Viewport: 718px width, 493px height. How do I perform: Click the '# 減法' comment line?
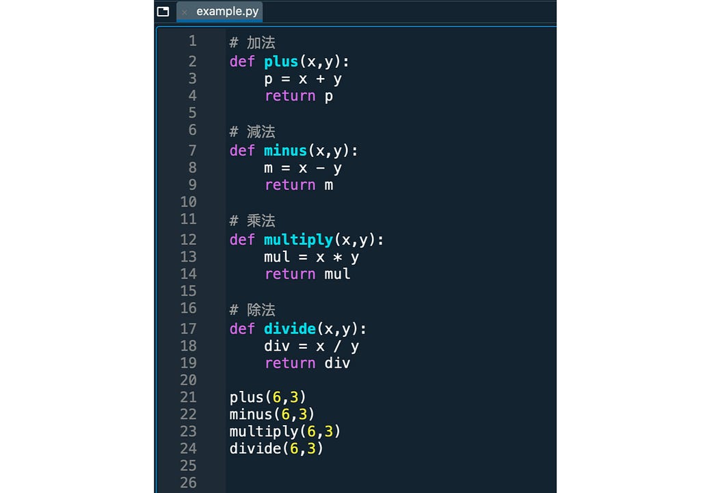[252, 131]
